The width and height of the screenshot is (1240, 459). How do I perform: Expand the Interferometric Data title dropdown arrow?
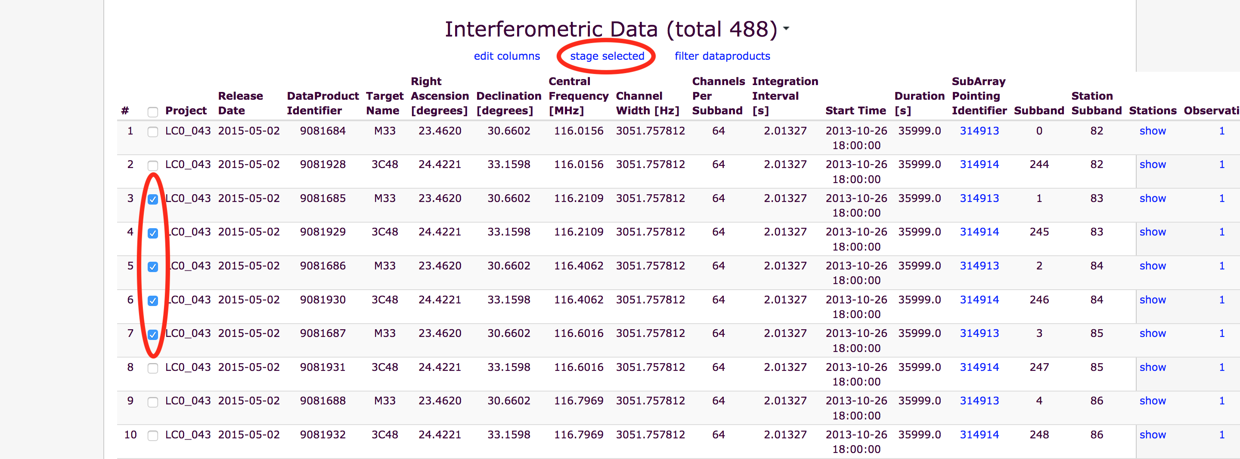(786, 28)
